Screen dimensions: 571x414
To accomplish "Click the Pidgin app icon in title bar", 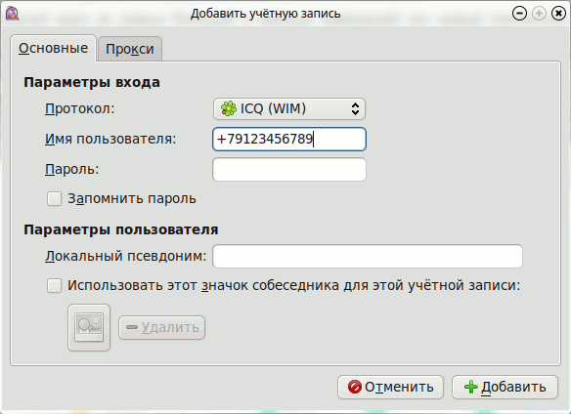I will click(x=12, y=14).
